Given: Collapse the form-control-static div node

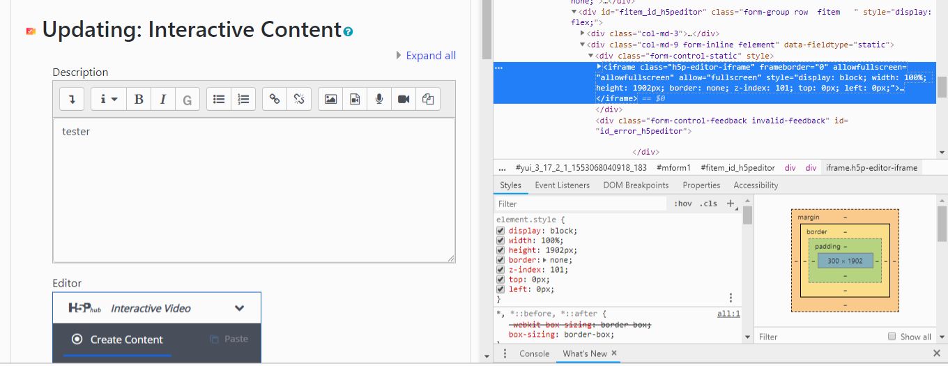Looking at the screenshot, I should [590, 56].
